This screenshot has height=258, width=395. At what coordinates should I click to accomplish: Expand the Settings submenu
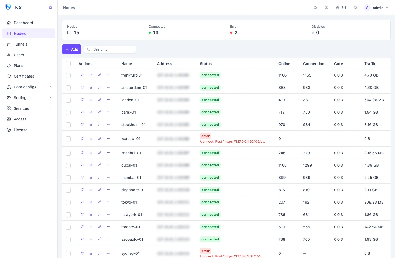(29, 98)
